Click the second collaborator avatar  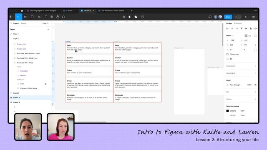coord(220,17)
